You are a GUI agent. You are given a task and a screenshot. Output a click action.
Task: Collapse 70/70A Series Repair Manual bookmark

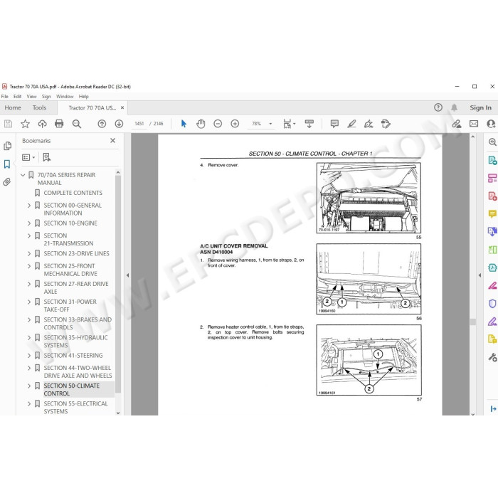coord(23,175)
